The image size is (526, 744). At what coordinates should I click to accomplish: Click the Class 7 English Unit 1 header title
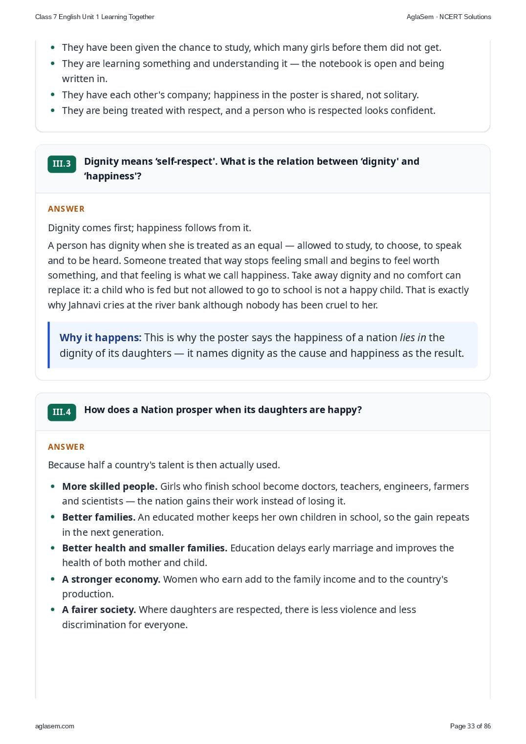tap(95, 17)
